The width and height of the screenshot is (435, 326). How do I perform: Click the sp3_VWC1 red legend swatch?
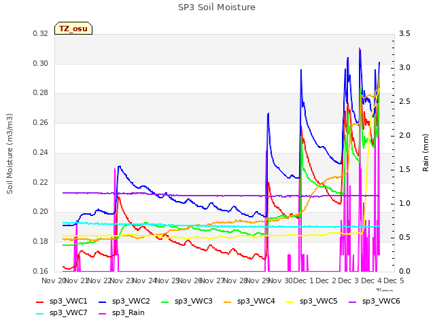pos(40,302)
